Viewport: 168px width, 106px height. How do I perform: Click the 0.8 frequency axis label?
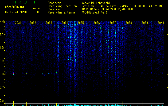pyautogui.click(x=2, y=74)
